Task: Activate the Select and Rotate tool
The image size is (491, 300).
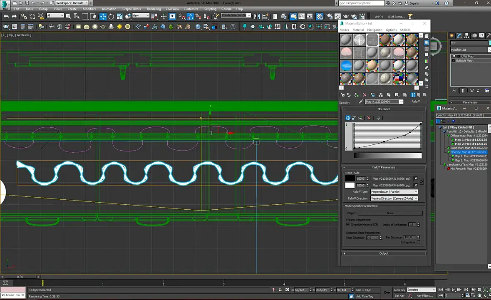Action: pos(111,17)
